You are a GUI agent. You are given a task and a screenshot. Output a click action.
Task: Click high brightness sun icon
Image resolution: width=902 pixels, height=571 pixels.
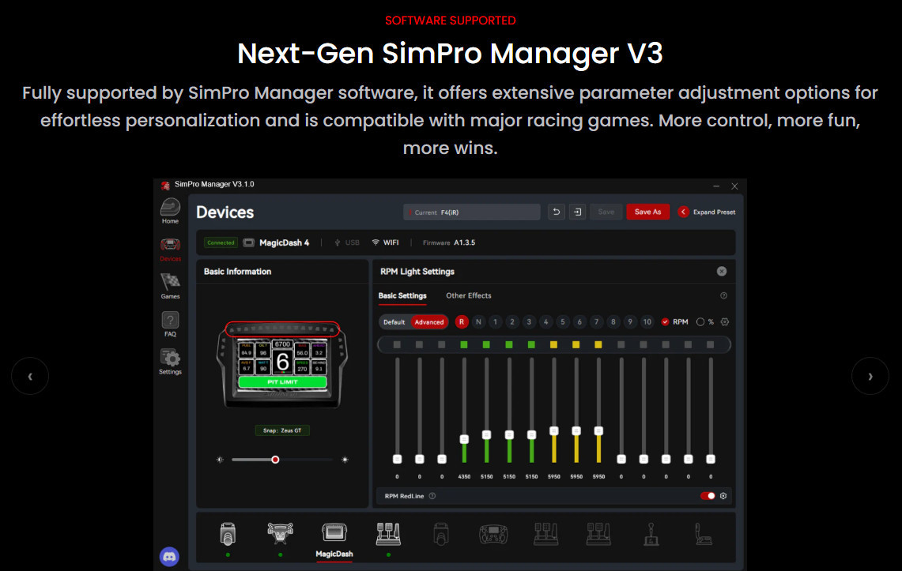345,460
